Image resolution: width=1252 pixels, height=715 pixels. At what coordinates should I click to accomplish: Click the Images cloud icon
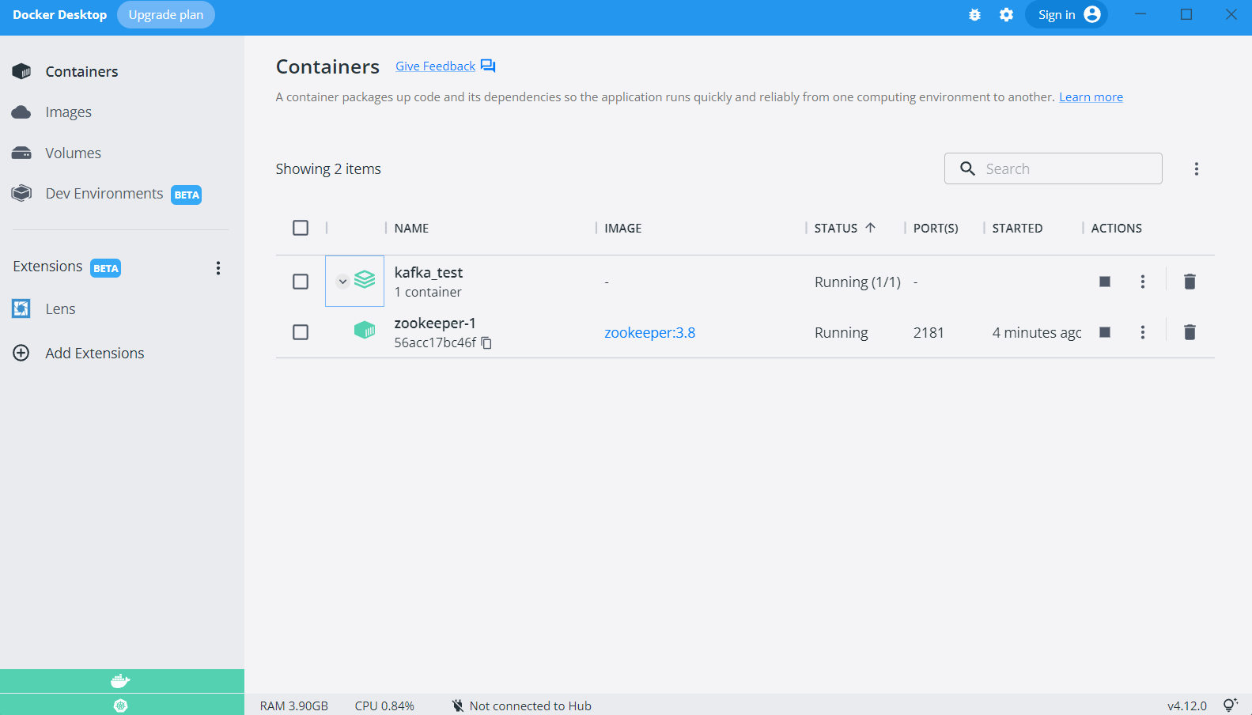[21, 112]
